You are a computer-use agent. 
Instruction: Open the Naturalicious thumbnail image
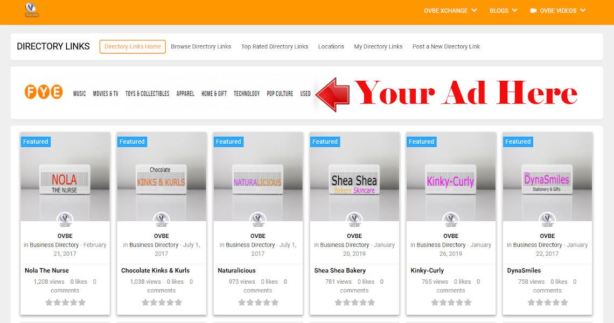click(257, 177)
